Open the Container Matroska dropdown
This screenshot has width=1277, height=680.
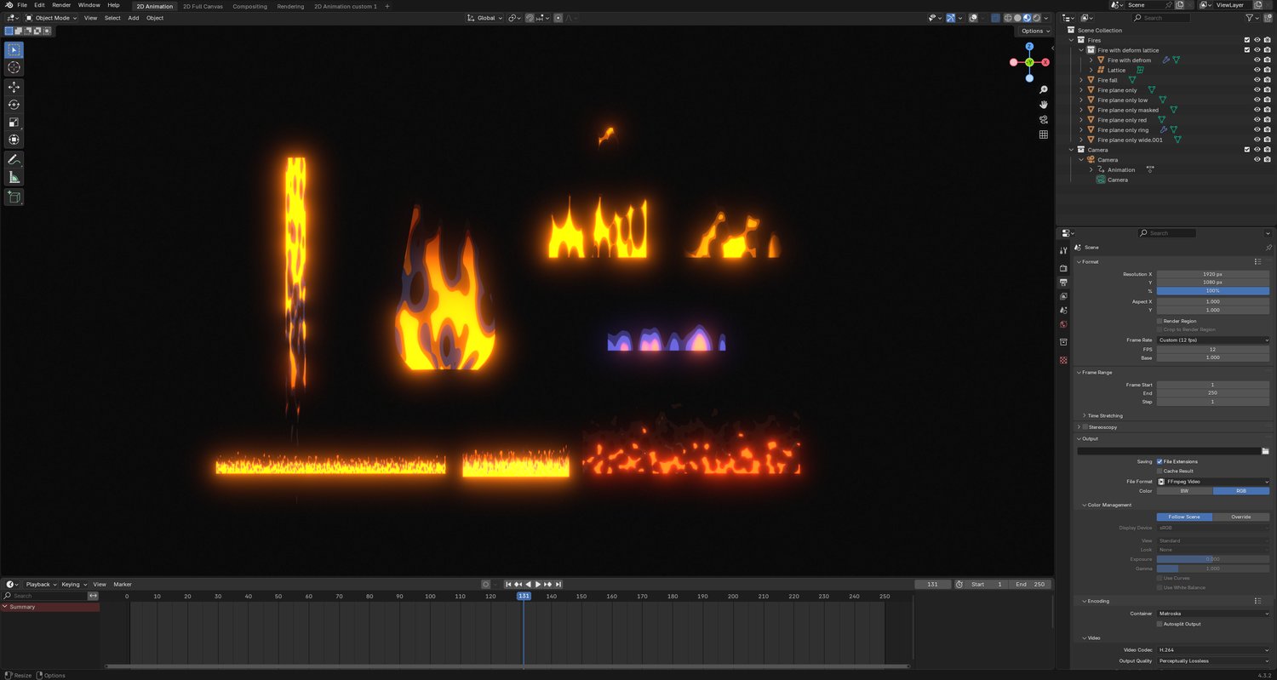pyautogui.click(x=1213, y=614)
